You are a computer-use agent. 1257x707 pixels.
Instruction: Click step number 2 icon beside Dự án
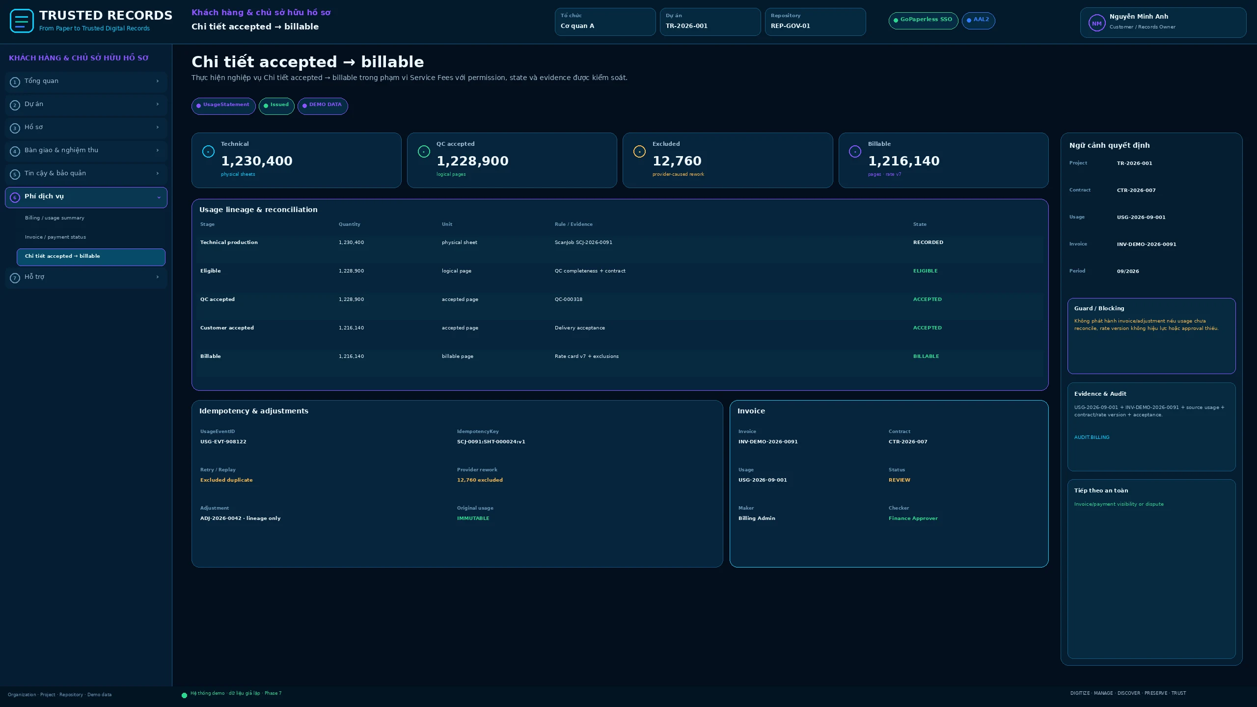tap(15, 105)
